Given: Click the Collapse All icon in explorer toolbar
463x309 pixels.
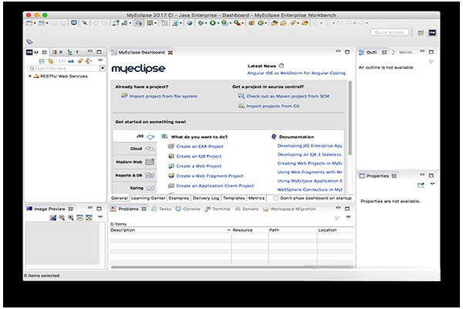Looking at the screenshot, I should [x=42, y=61].
